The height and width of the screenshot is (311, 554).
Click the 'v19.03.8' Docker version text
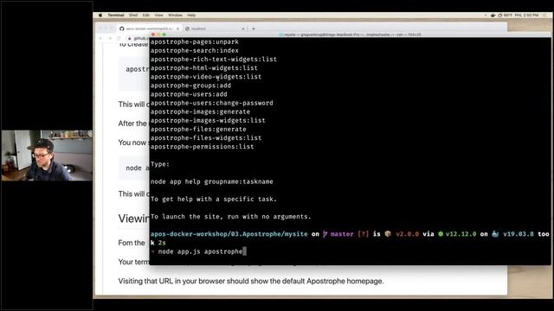pyautogui.click(x=519, y=234)
